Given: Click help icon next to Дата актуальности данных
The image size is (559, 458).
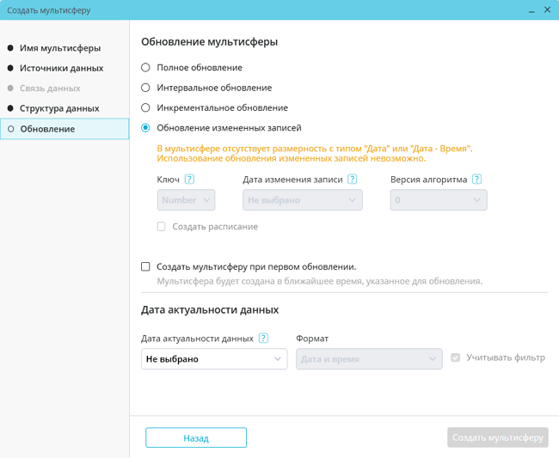Looking at the screenshot, I should click(263, 339).
